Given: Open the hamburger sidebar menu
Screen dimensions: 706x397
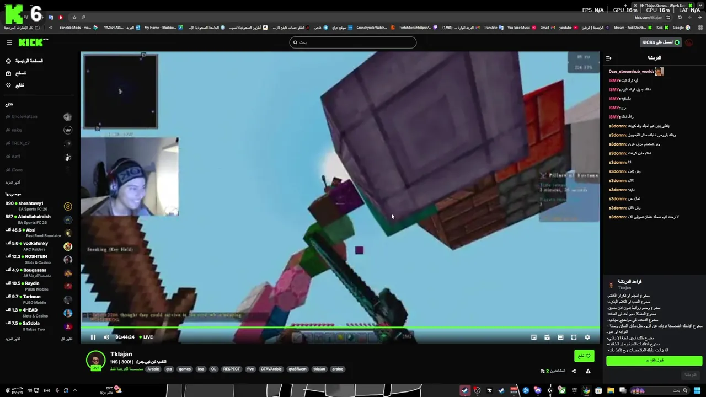Looking at the screenshot, I should (9, 42).
